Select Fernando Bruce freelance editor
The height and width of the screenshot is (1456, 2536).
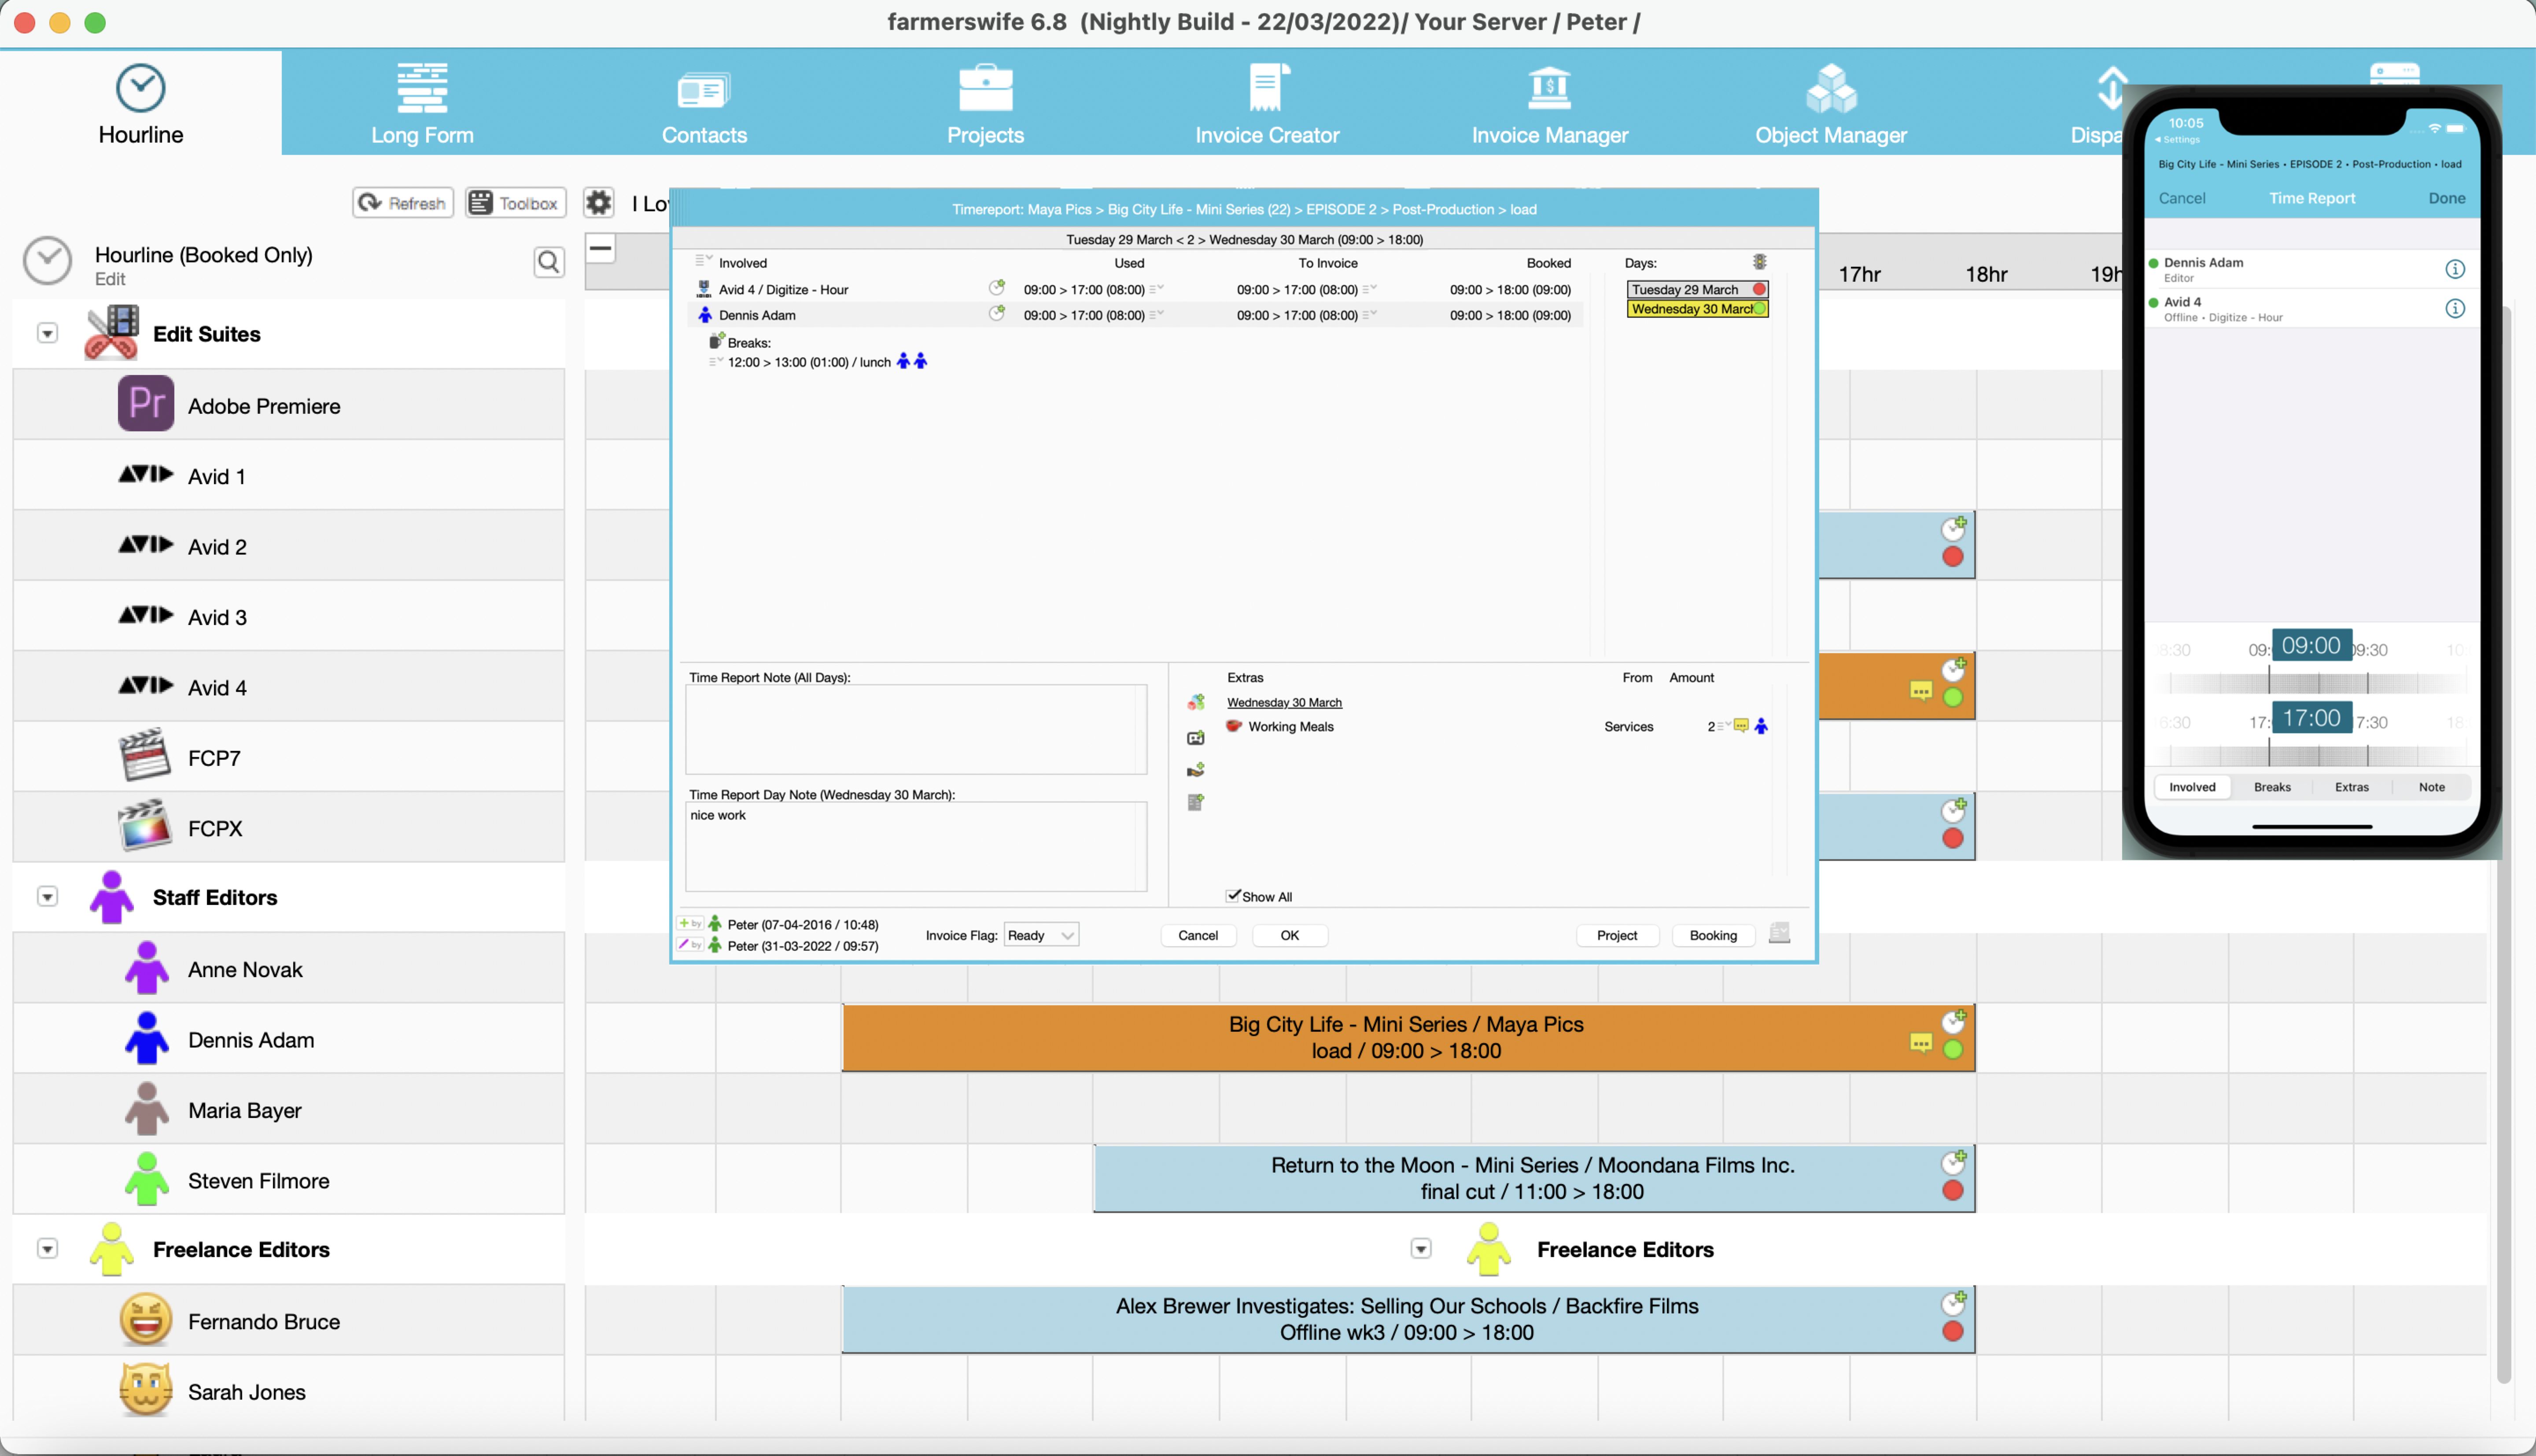pos(289,1321)
